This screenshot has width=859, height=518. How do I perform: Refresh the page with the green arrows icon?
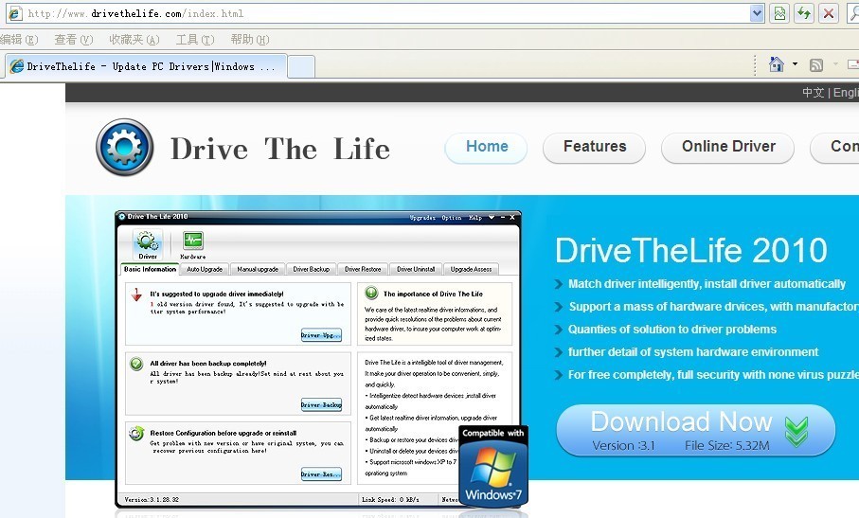tap(804, 13)
